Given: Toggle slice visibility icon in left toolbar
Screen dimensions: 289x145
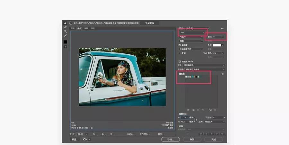Looking at the screenshot, I should [x=65, y=47].
